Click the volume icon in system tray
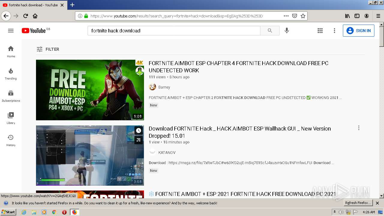 pyautogui.click(x=341, y=212)
